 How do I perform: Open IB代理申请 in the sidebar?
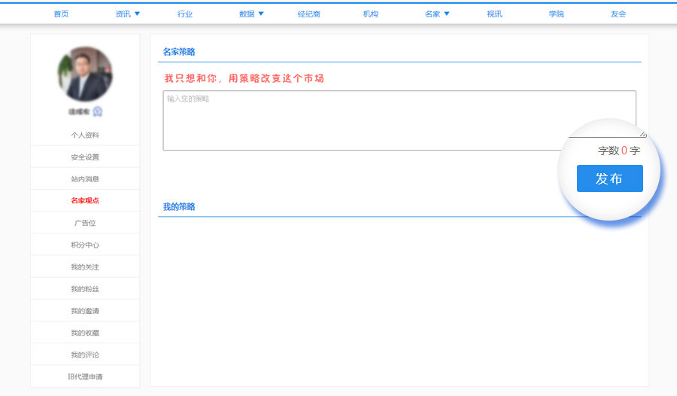[85, 376]
